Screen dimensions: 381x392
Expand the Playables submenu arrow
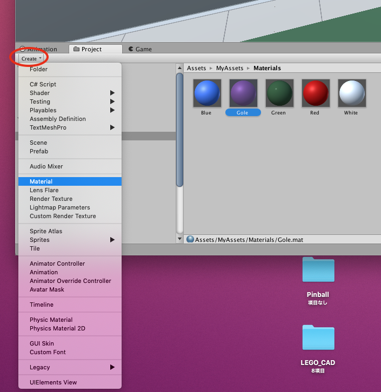[112, 110]
